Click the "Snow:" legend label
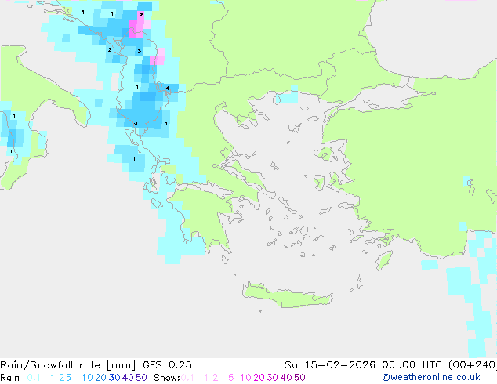The height and width of the screenshot is (384, 497). pos(167,378)
